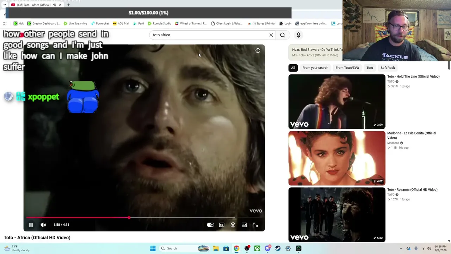Open the info card icon on the video

click(x=258, y=51)
